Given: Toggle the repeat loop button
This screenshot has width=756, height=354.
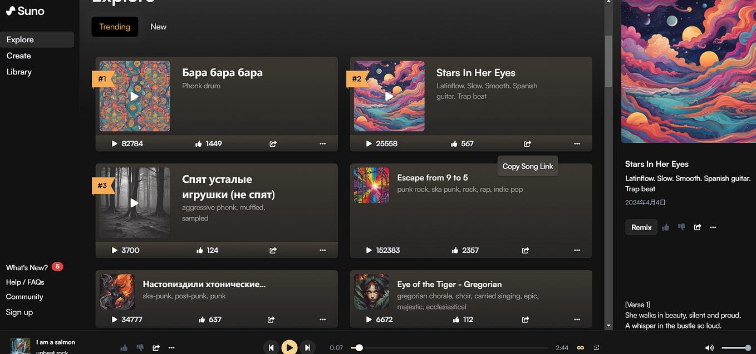Looking at the screenshot, I should [596, 347].
